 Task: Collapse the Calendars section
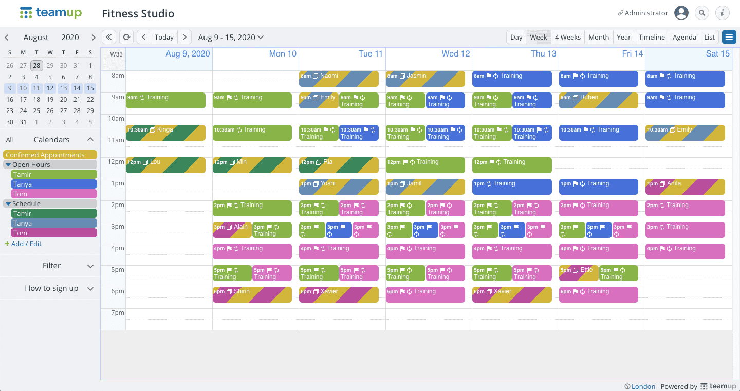click(x=90, y=140)
